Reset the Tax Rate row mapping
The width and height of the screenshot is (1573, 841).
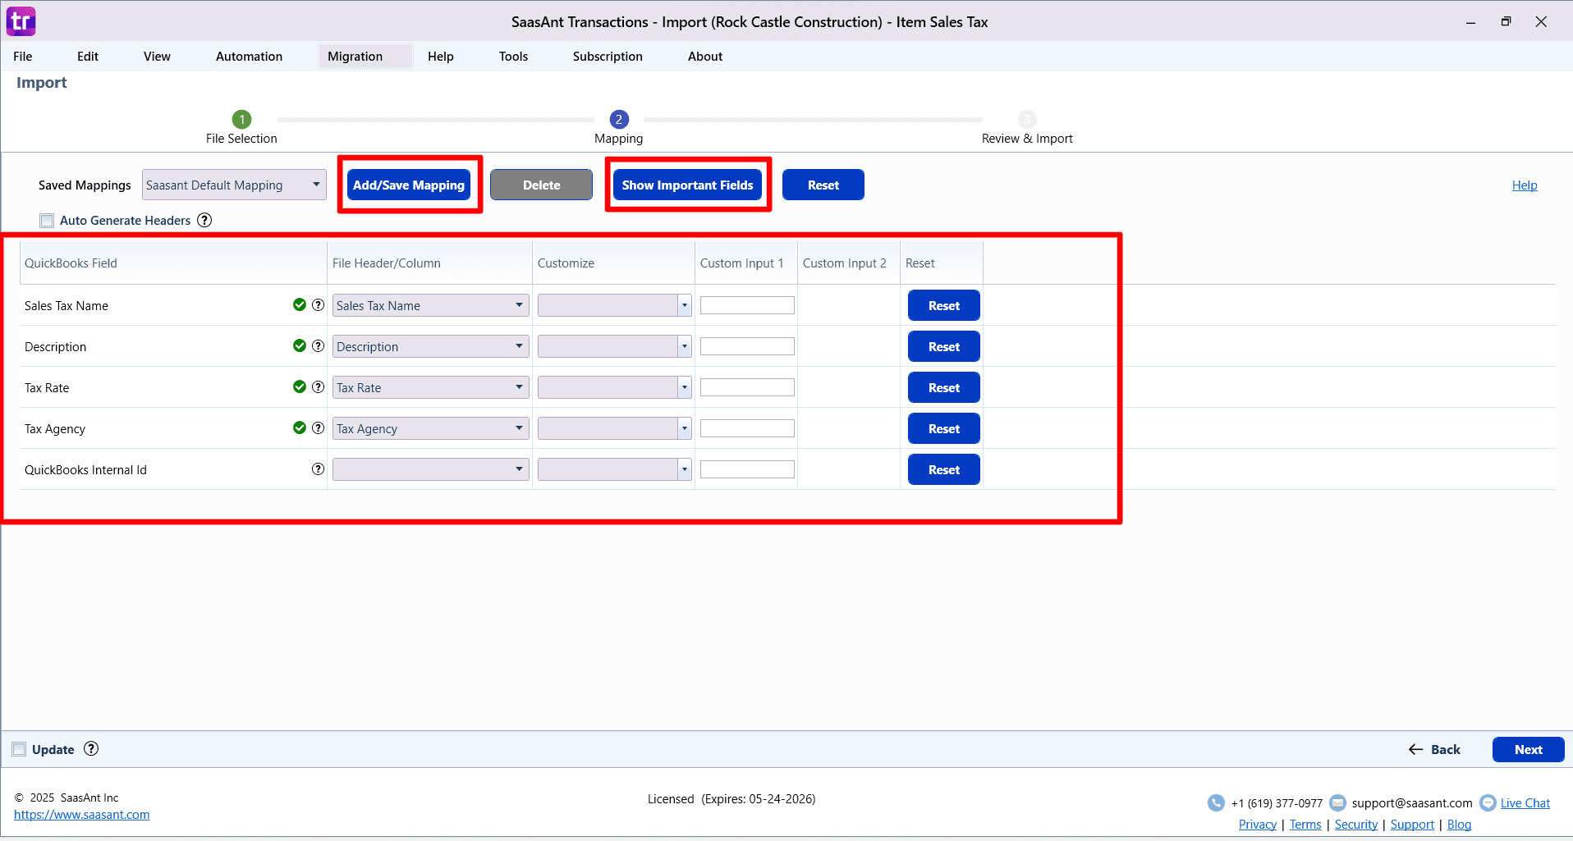944,387
